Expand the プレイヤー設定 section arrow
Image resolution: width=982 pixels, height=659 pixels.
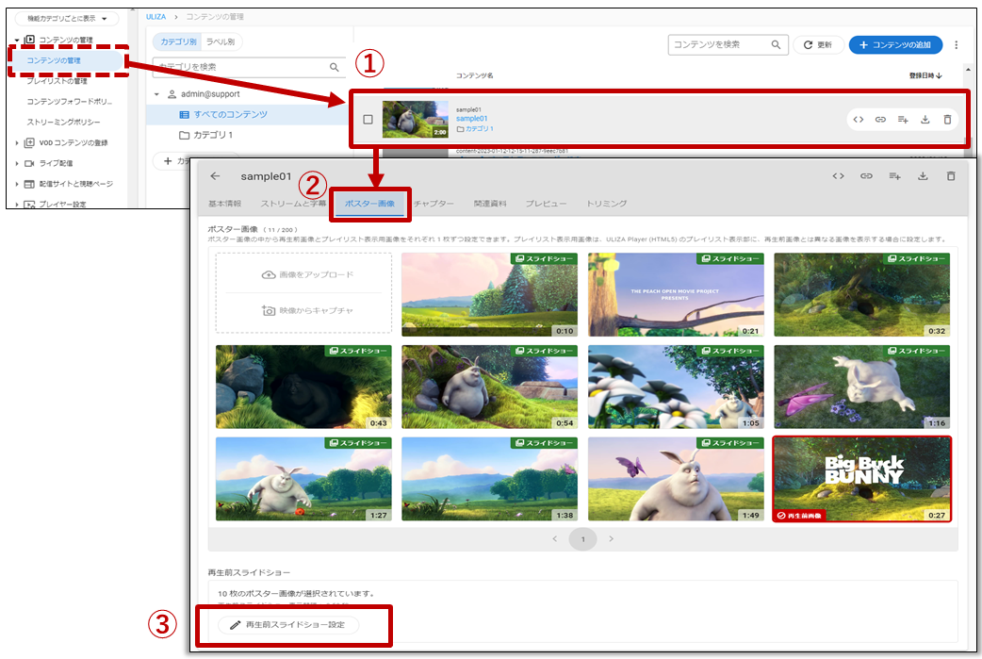[x=17, y=205]
